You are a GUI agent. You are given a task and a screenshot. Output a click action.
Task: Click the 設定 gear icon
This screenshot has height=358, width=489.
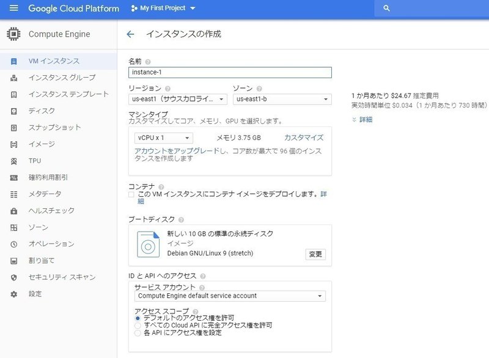click(13, 294)
